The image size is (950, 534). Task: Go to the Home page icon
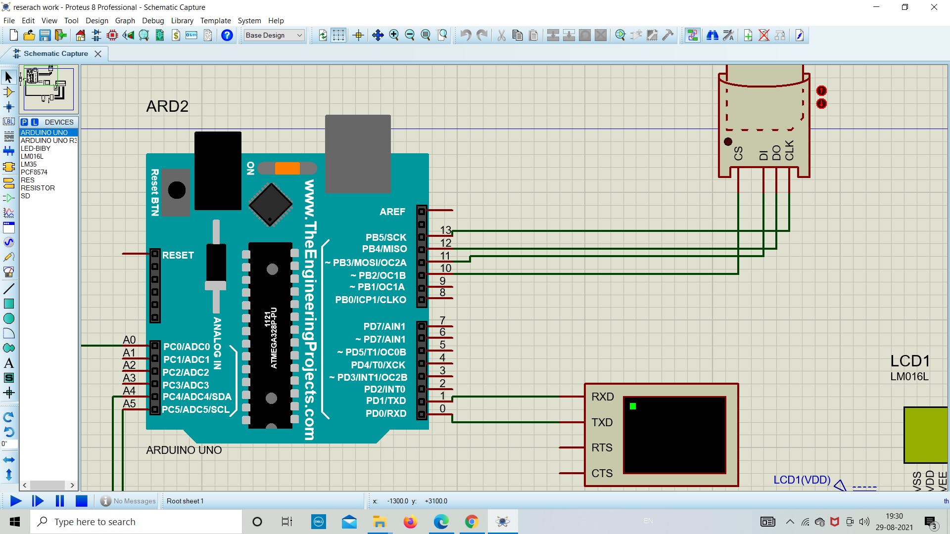[81, 35]
